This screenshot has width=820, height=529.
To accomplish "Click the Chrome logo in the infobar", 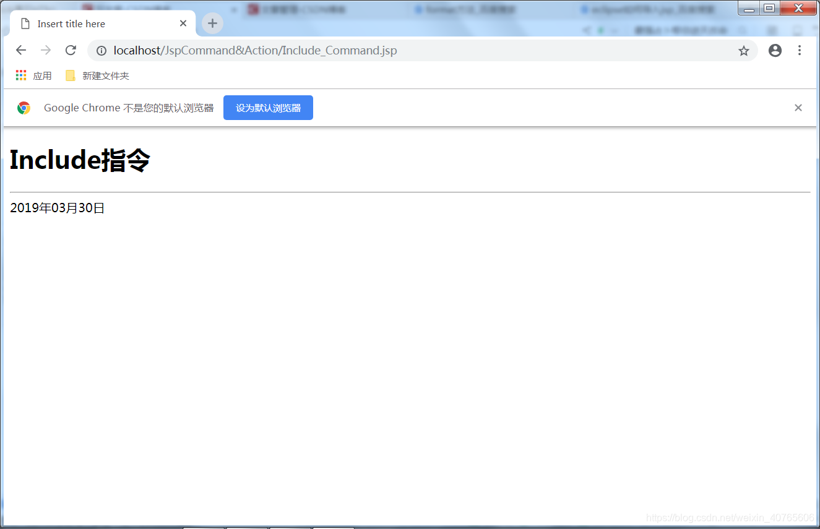I will point(24,108).
